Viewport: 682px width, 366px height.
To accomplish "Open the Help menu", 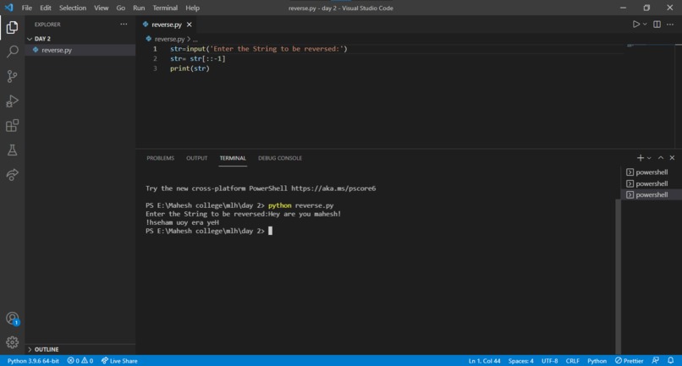I will coord(192,8).
